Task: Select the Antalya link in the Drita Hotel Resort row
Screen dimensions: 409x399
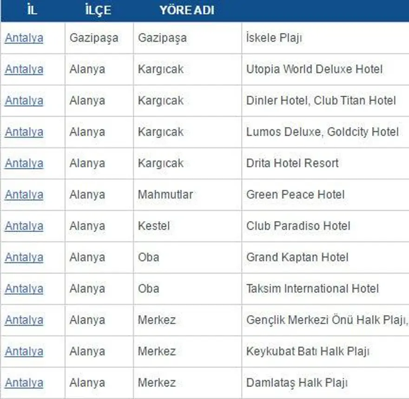Action: [24, 163]
